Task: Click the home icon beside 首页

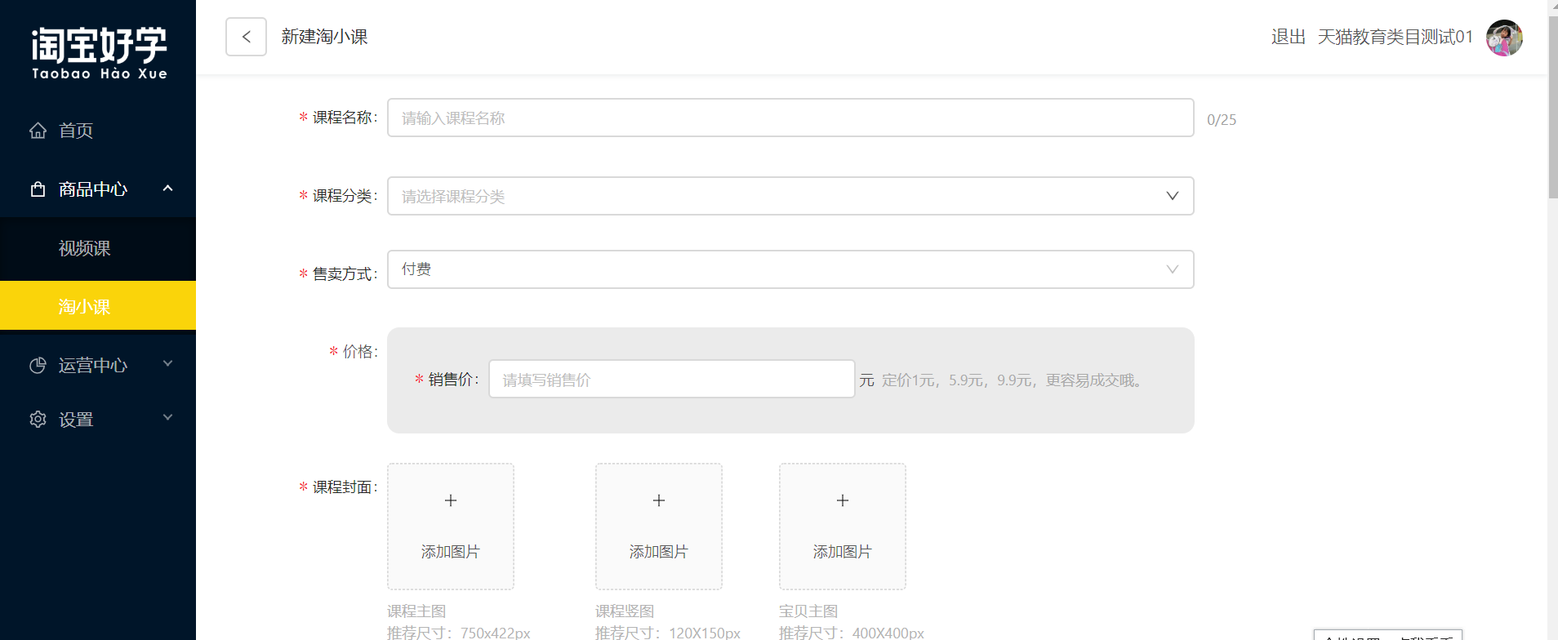Action: pos(38,131)
